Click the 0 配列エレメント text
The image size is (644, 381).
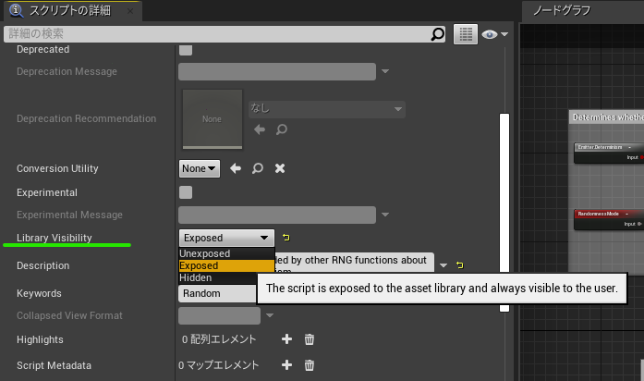coord(219,339)
